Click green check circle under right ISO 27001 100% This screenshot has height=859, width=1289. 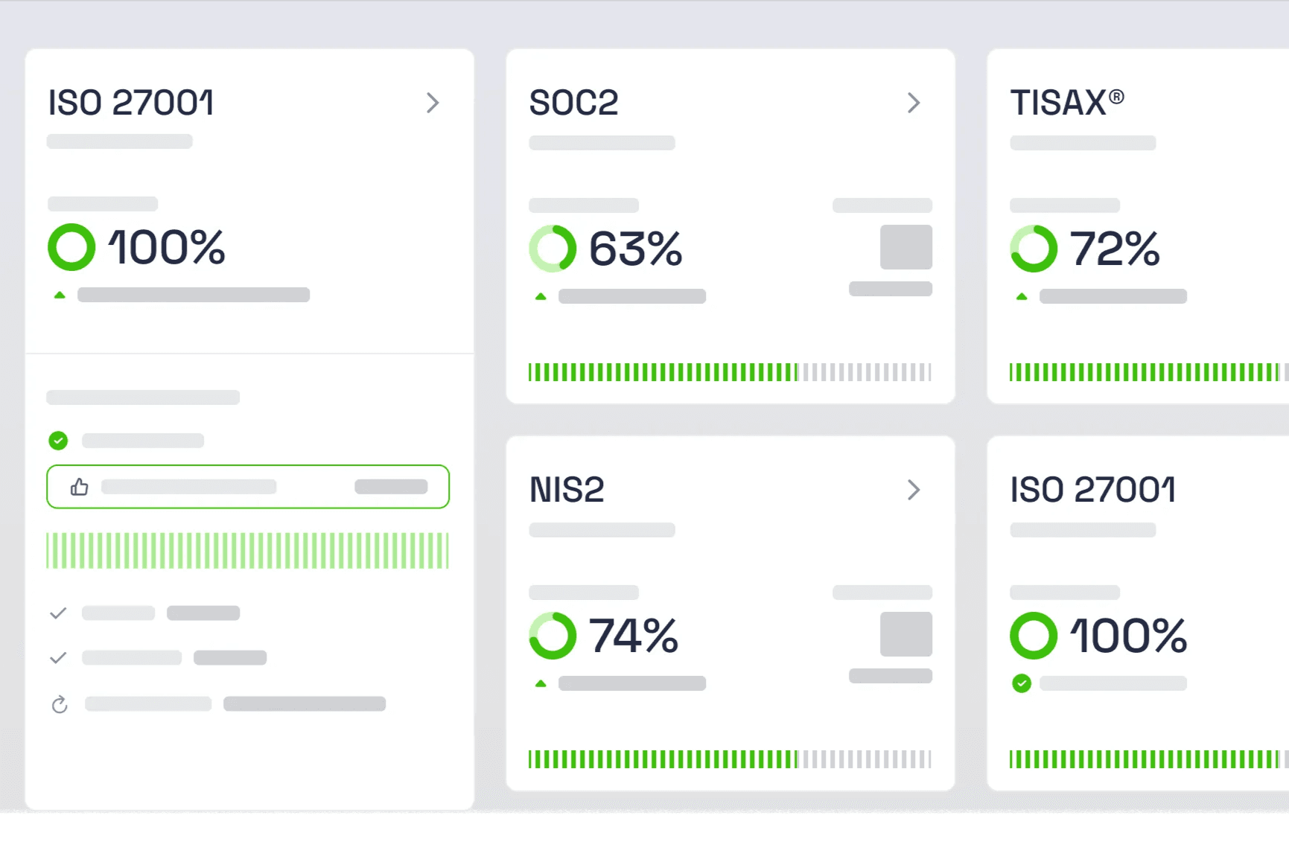point(1022,683)
